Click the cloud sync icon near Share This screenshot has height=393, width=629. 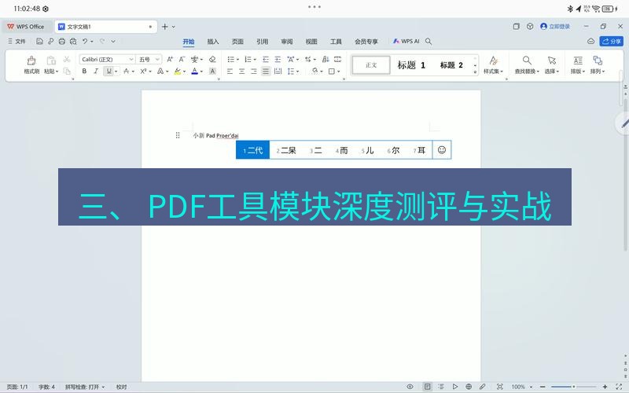pyautogui.click(x=591, y=42)
